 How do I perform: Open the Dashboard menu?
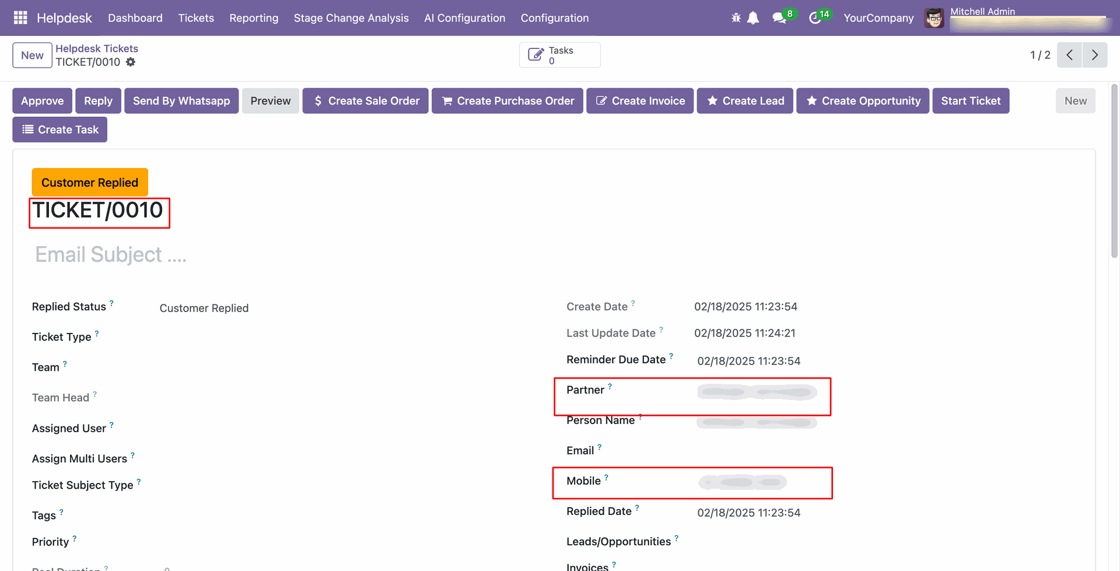[135, 18]
